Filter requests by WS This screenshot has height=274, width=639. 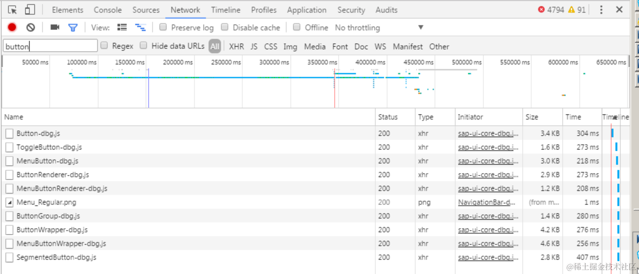point(380,46)
